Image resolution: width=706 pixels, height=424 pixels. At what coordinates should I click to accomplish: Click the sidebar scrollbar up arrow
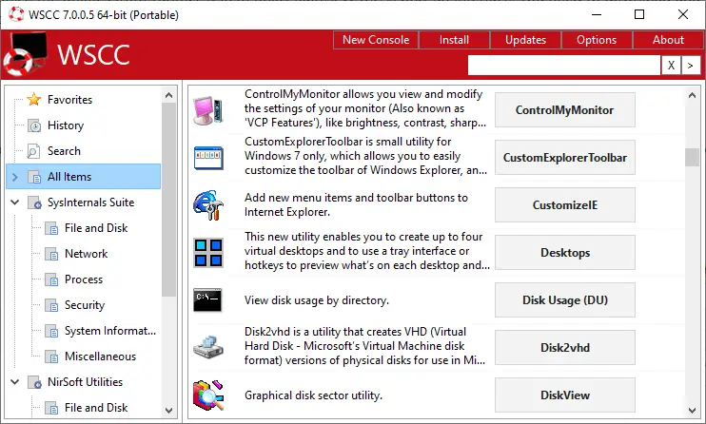(168, 95)
